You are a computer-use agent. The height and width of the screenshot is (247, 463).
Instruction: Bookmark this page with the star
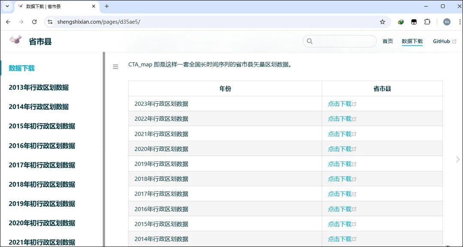[382, 22]
